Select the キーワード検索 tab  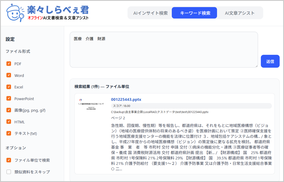point(194,13)
